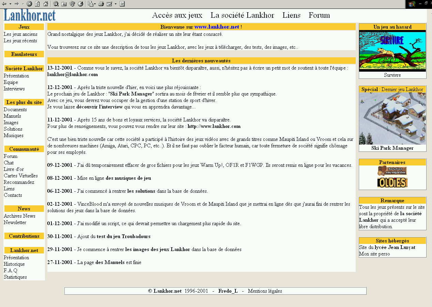The height and width of the screenshot is (307, 432).
Task: Open the 'Liens' top menu item
Action: click(291, 15)
